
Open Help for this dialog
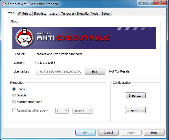pyautogui.click(x=154, y=133)
